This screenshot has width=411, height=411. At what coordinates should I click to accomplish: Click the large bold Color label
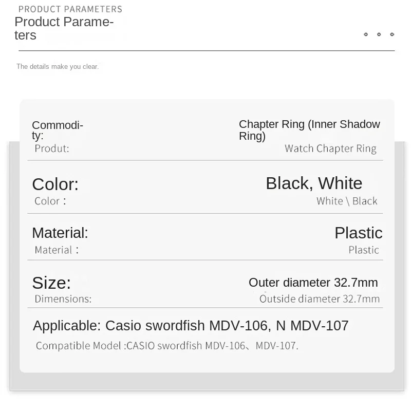coord(55,184)
